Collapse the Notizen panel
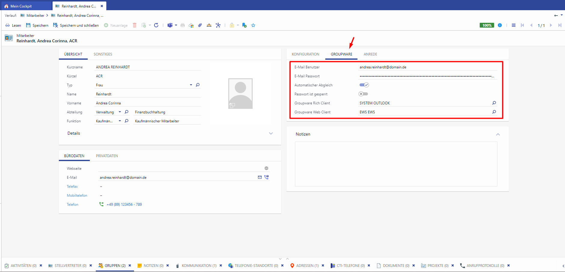This screenshot has width=565, height=272. (498, 134)
